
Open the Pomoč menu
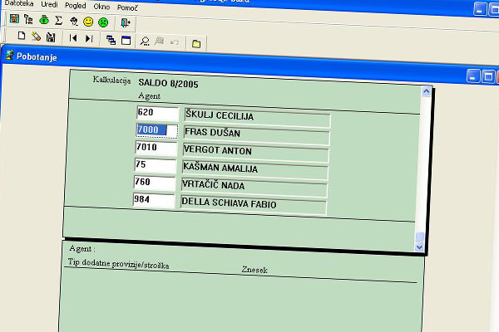127,7
